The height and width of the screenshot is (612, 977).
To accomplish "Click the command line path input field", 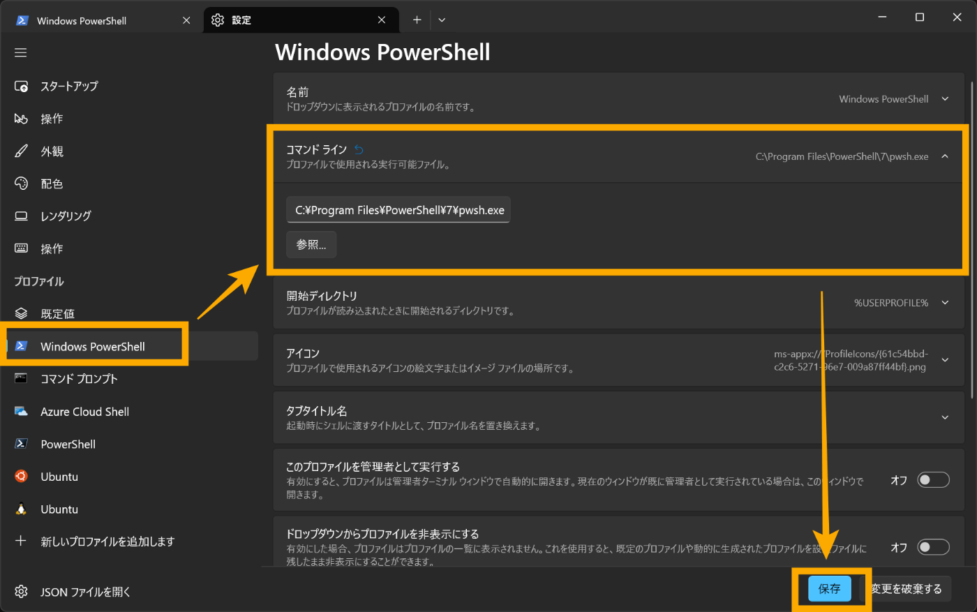I will tap(398, 210).
